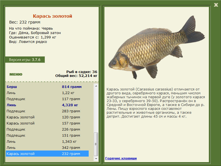Select the Берш 814 грамм entry
The height and width of the screenshot is (166, 221).
[47, 87]
